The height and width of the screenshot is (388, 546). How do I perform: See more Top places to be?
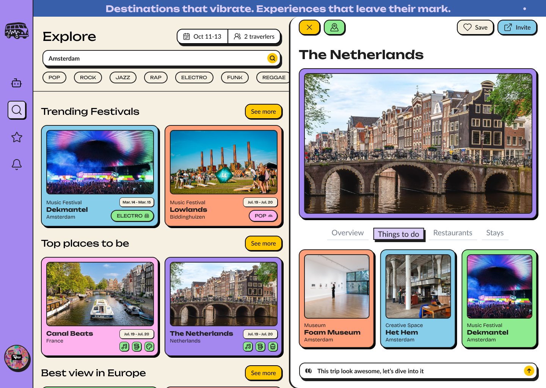pos(264,243)
